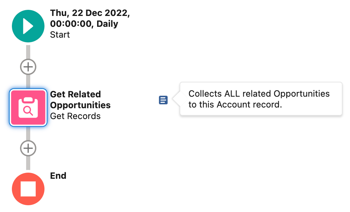Click the green Start play icon
This screenshot has height=212, width=350.
tap(28, 26)
